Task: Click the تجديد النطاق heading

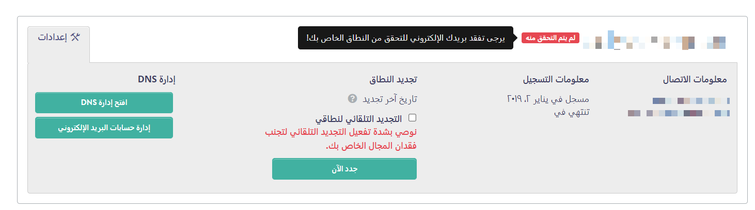Action: [393, 80]
